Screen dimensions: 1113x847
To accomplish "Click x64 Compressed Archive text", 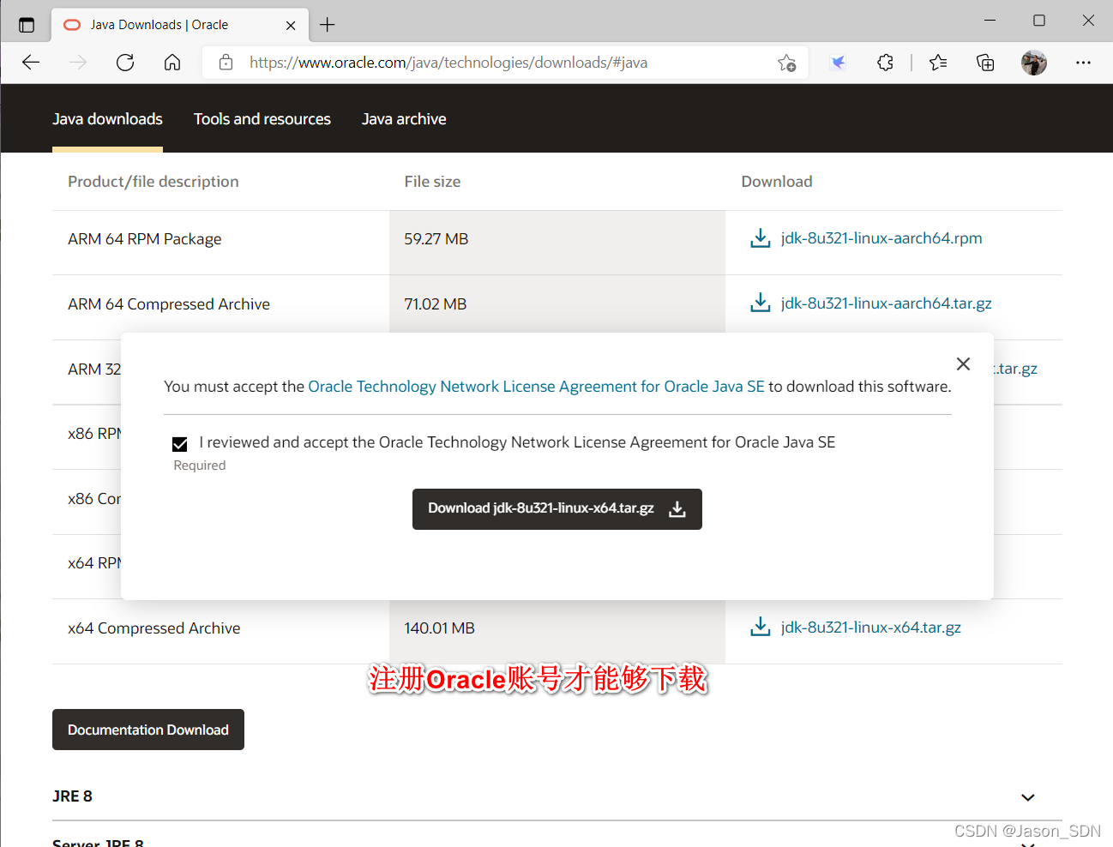I will [154, 628].
